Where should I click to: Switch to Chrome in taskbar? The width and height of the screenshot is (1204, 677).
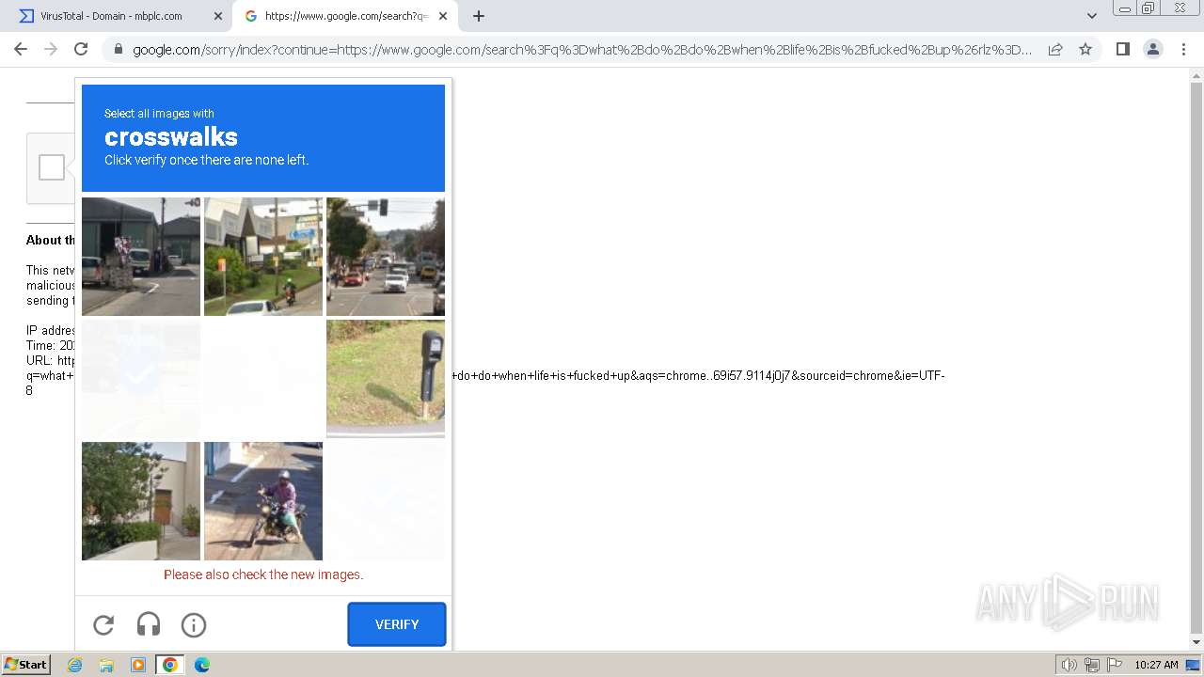[x=170, y=665]
